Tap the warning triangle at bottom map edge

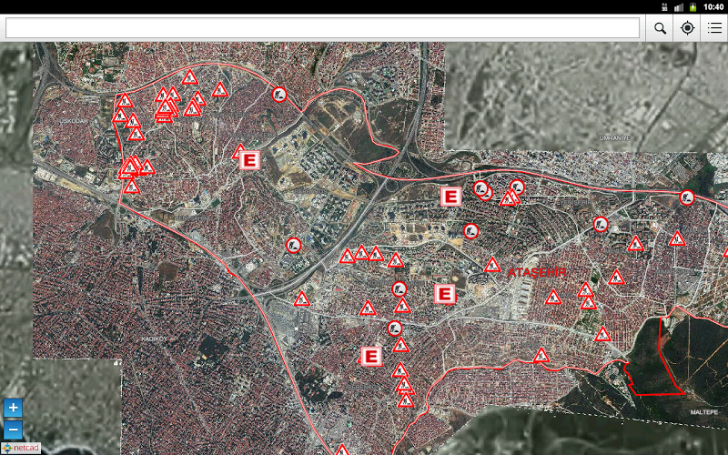[x=342, y=450]
